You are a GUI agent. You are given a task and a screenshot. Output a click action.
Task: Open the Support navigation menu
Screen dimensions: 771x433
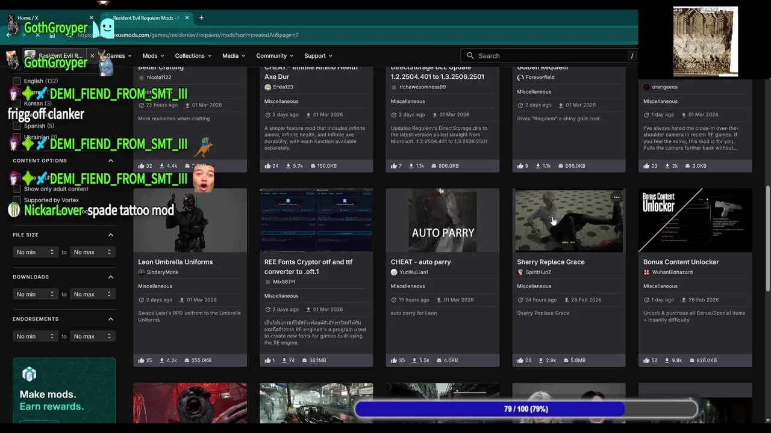tap(319, 55)
